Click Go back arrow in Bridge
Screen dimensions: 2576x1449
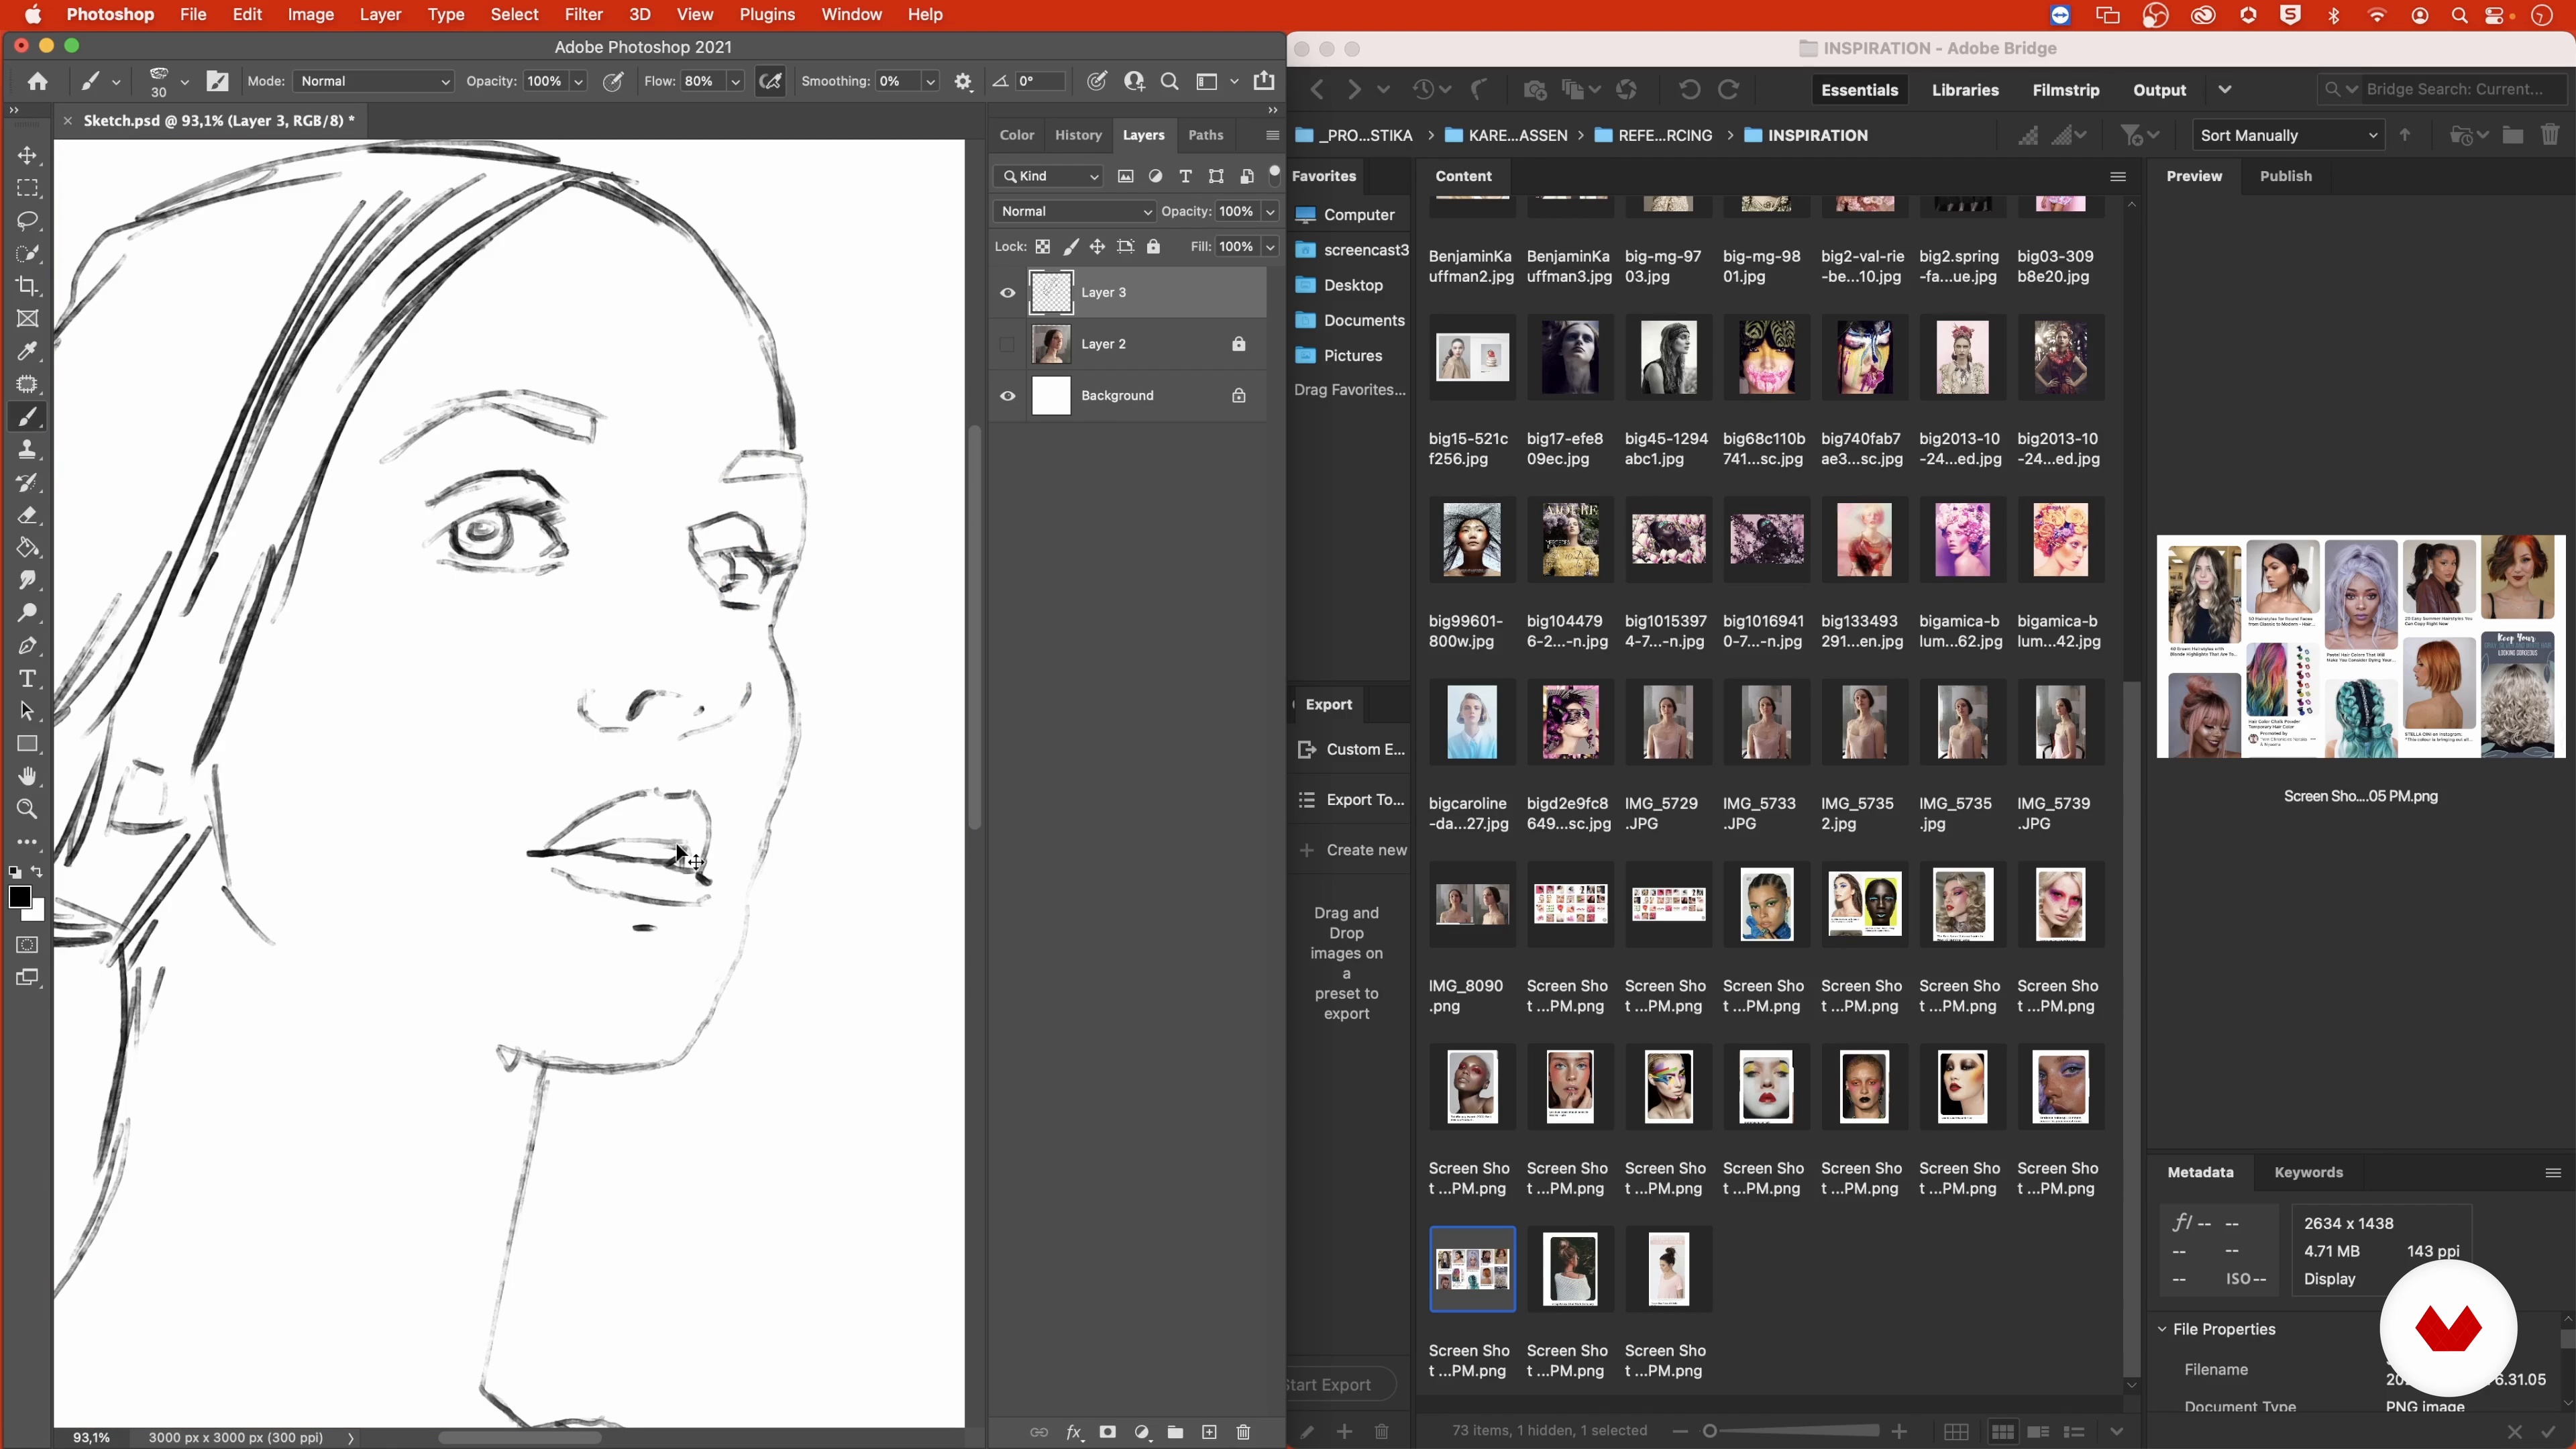(1317, 90)
